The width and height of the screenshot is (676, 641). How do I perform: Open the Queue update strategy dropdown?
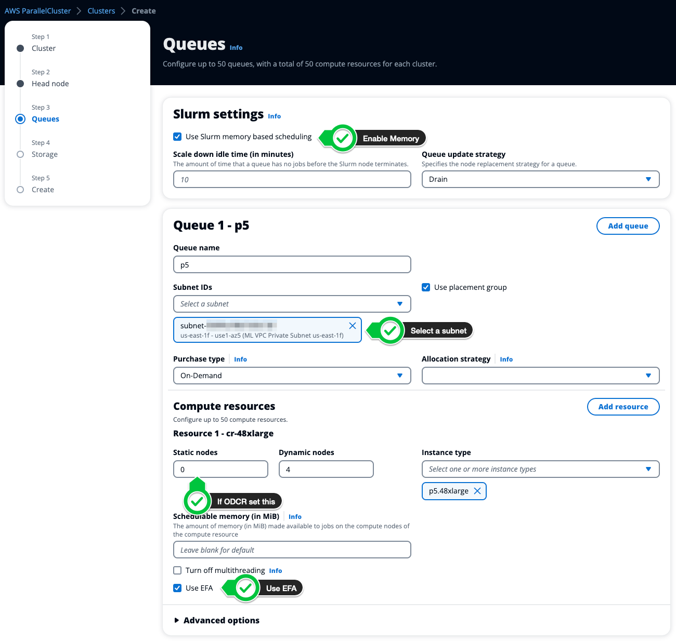(x=540, y=179)
